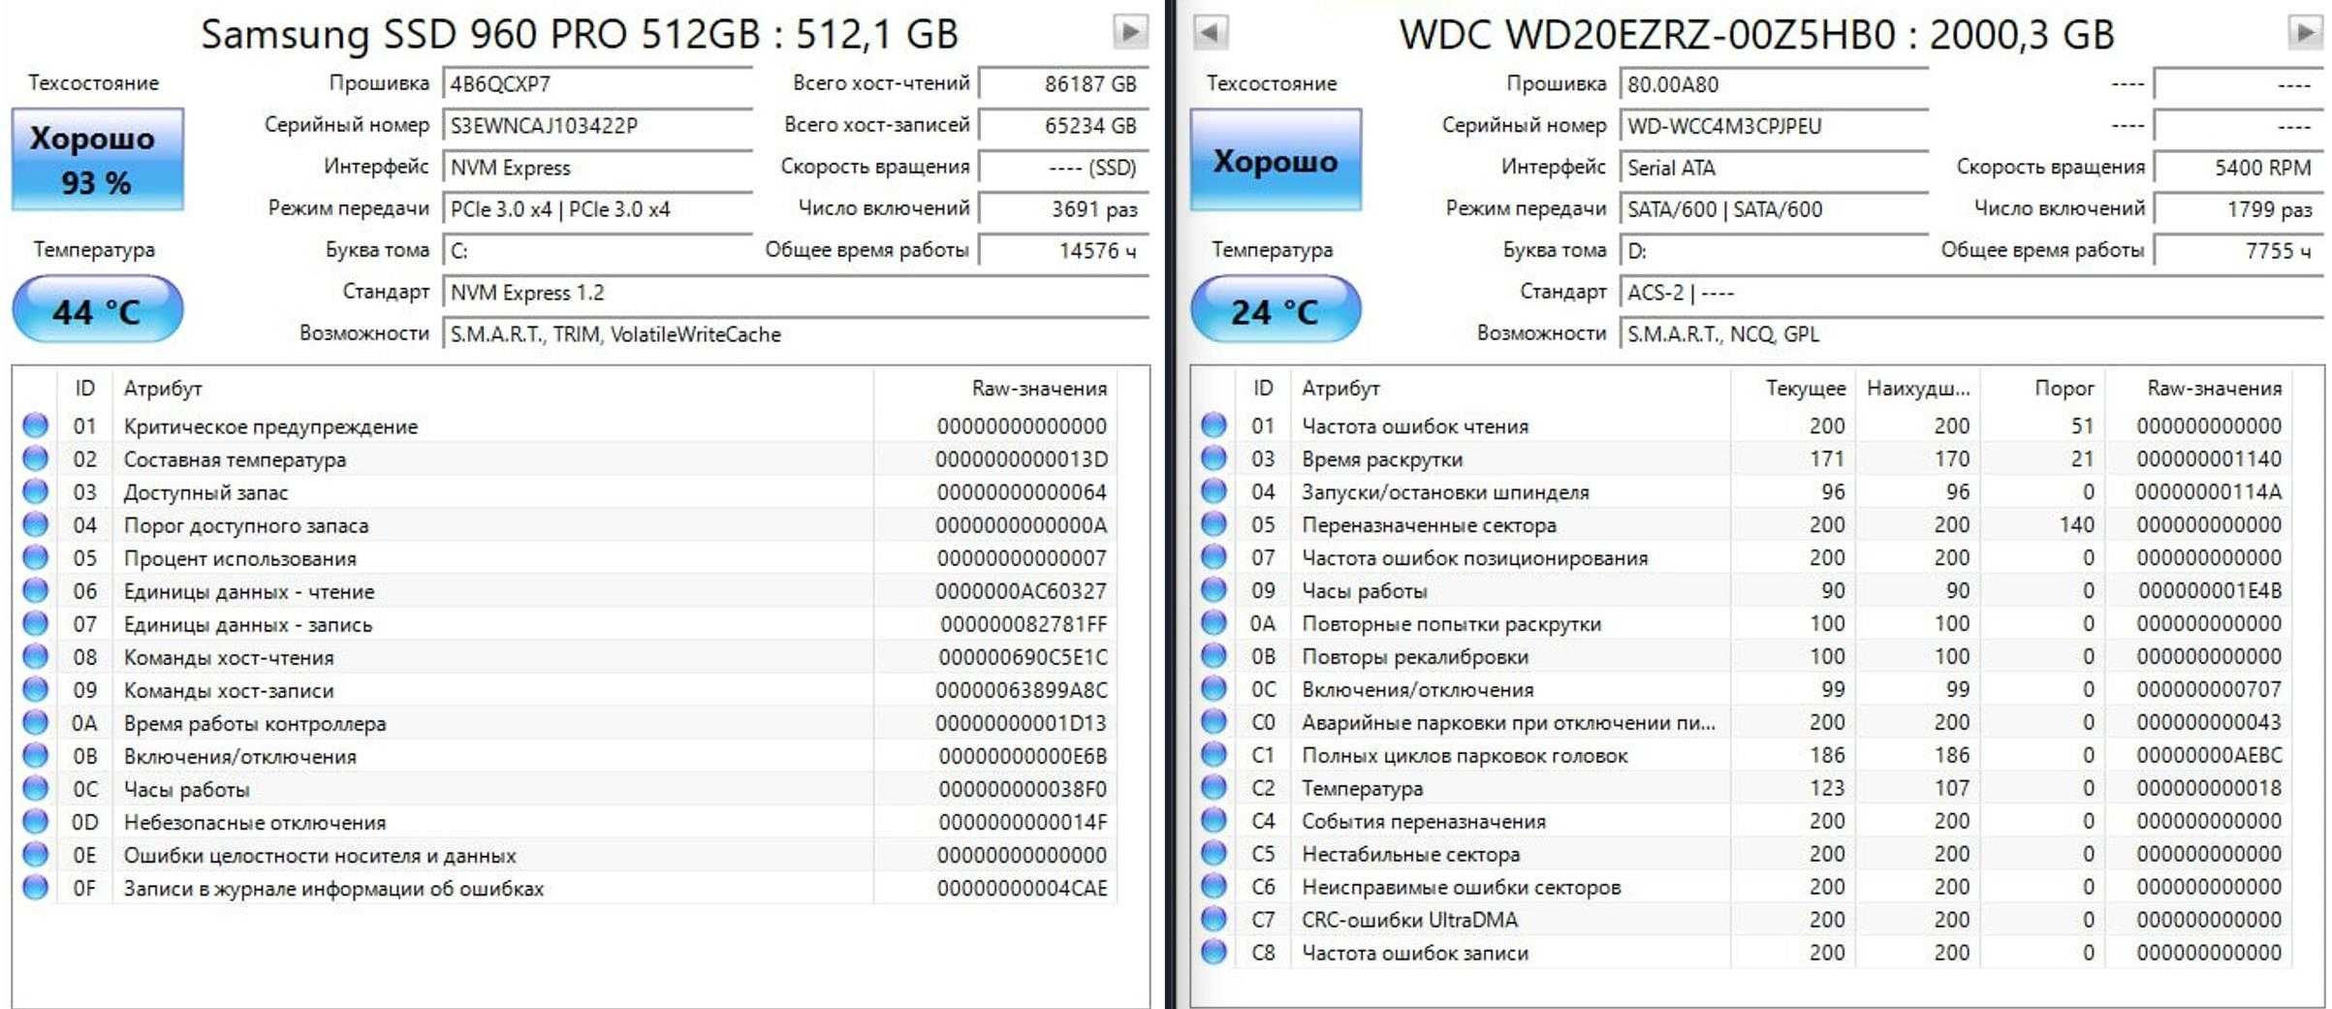
Task: Click WDC power-on hours value 7755 ч
Action: [x=2239, y=250]
